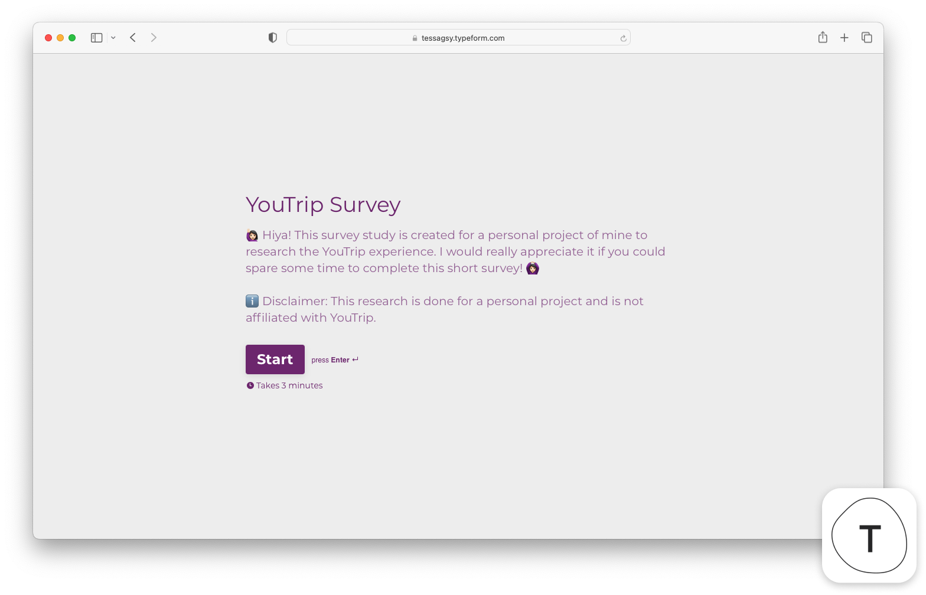
Task: Click the forward navigation arrow
Action: [x=154, y=37]
